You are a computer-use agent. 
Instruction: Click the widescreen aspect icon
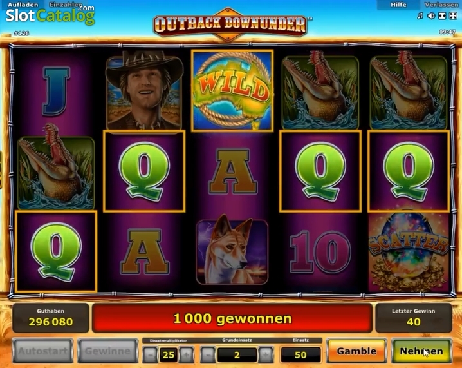[x=442, y=16]
